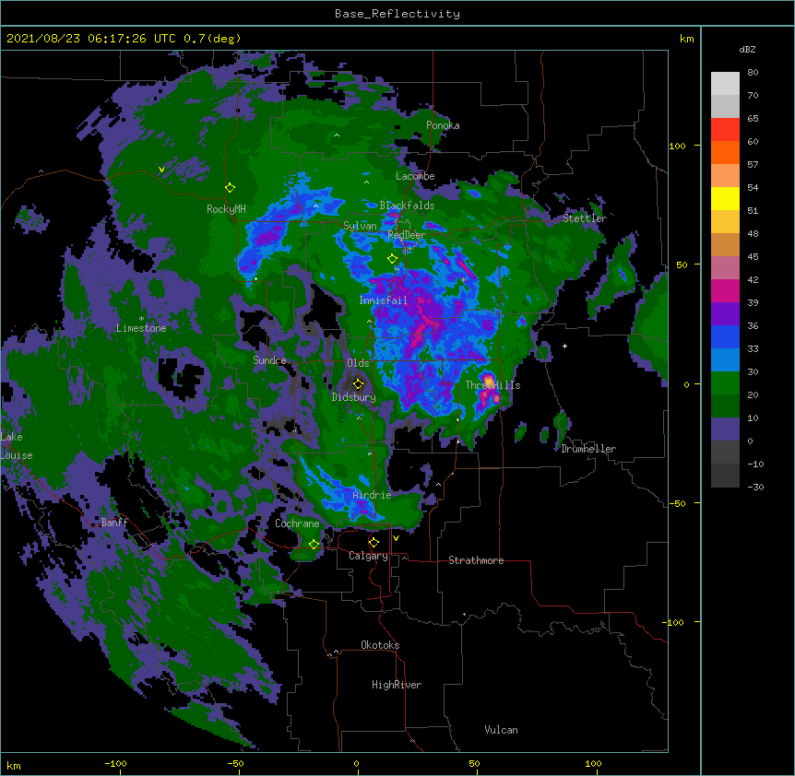Click the white cross marker north of Drumheller
This screenshot has height=776, width=795.
pyautogui.click(x=564, y=346)
